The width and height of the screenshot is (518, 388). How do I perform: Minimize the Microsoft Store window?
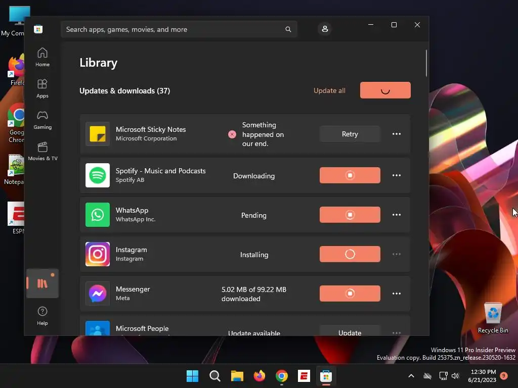371,25
